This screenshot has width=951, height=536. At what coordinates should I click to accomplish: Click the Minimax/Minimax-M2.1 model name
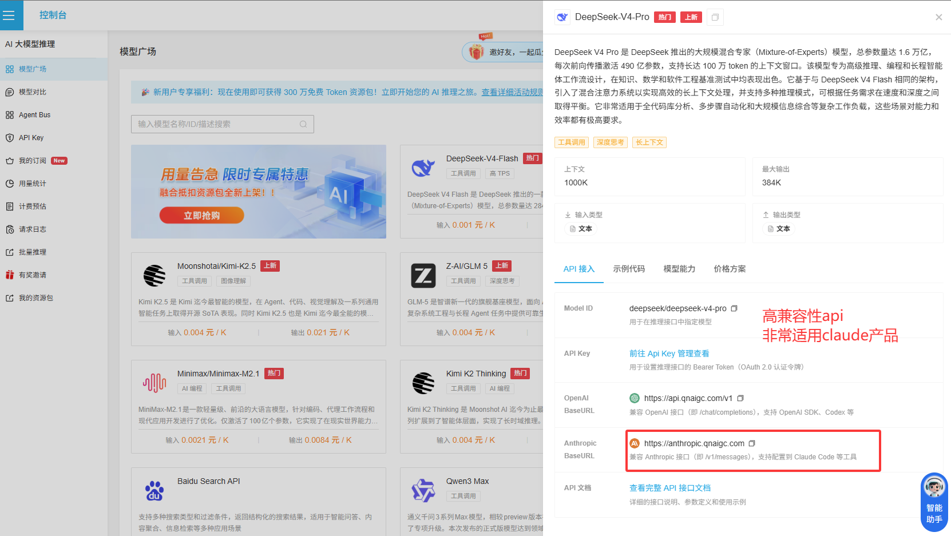[219, 374]
